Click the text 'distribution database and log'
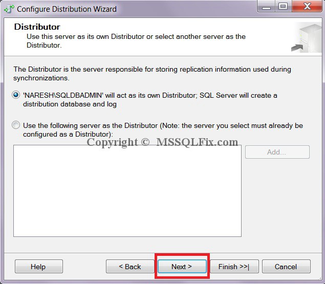The width and height of the screenshot is (325, 284). click(x=70, y=104)
